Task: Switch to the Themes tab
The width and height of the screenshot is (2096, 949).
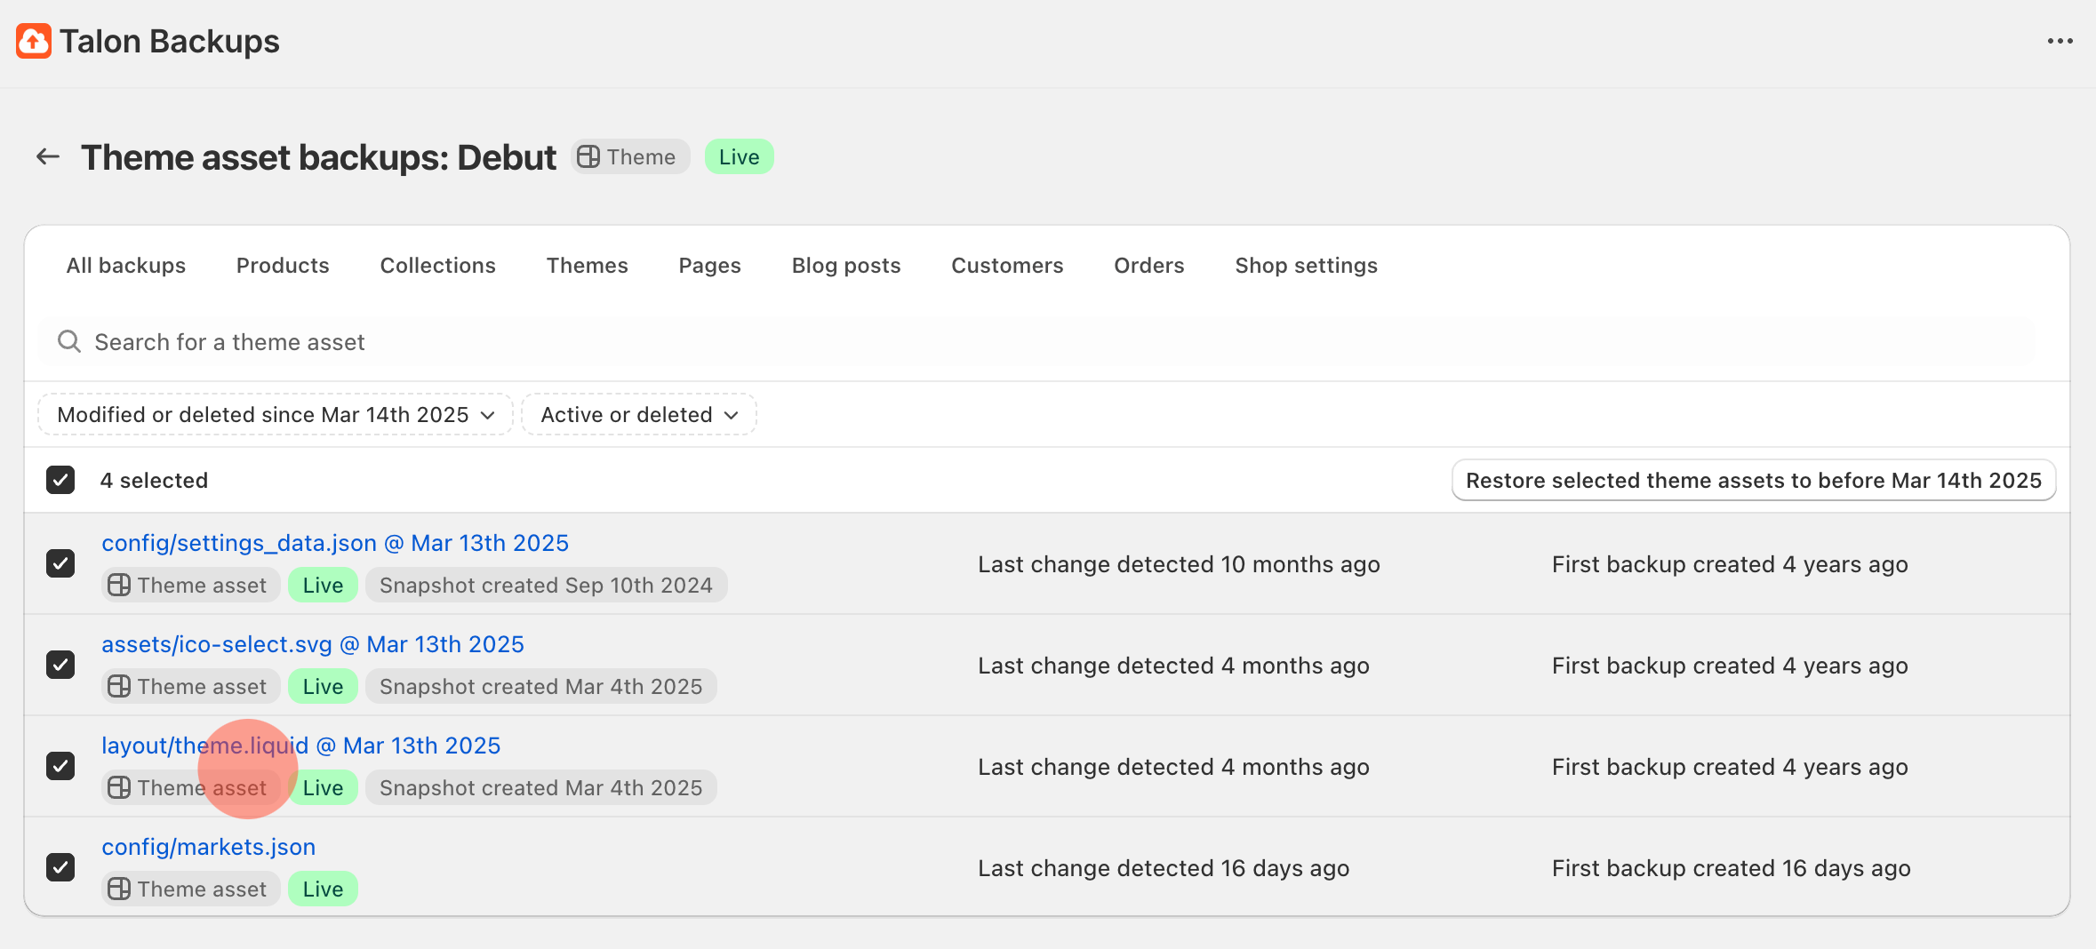Action: coord(587,266)
